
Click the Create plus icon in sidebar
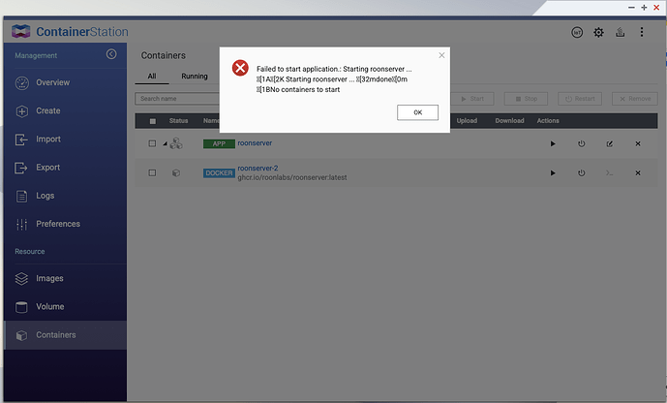(x=21, y=111)
